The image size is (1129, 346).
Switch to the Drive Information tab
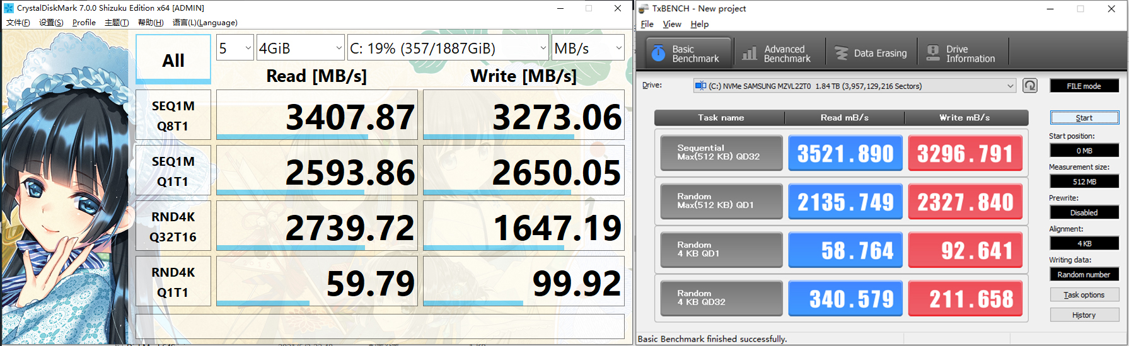click(963, 54)
